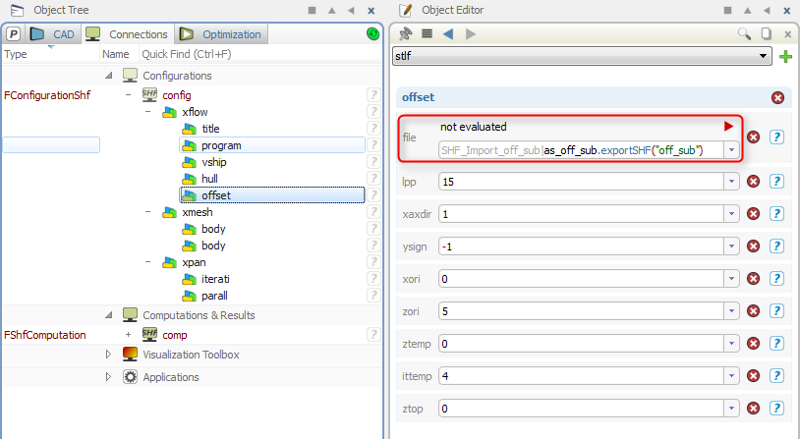Click the green refresh icon in Object Tree

click(x=372, y=34)
